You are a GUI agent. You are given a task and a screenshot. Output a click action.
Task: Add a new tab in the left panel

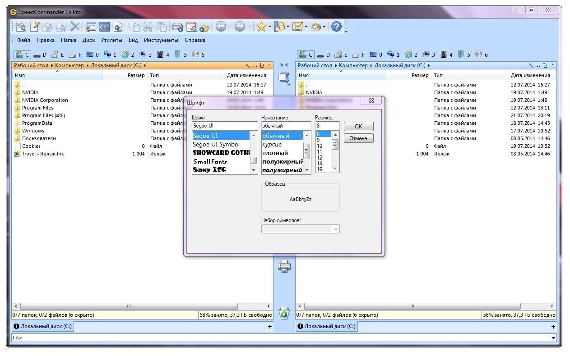tap(270, 327)
